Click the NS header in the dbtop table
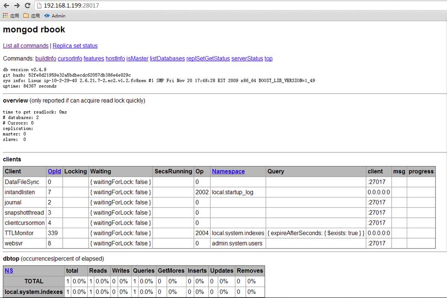This screenshot has width=447, height=298. [x=8, y=271]
